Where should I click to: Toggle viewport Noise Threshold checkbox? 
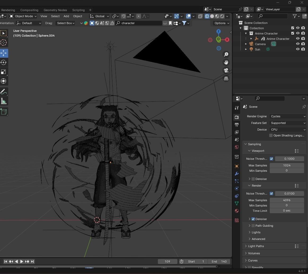(271, 159)
